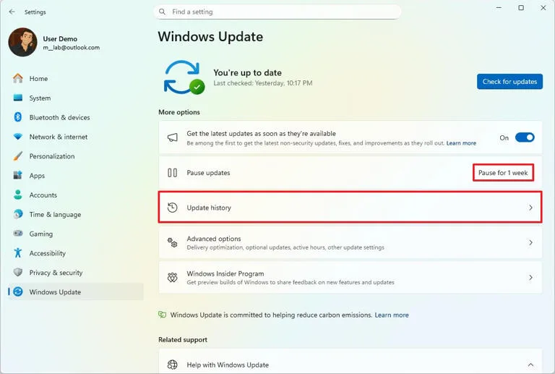Screen dimensions: 555x374
Task: Open Update history chevron
Action: click(530, 208)
